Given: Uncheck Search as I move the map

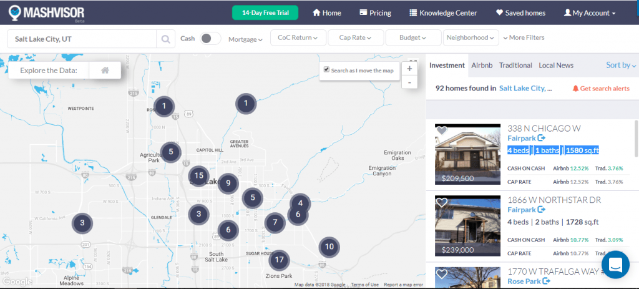Looking at the screenshot, I should point(325,70).
